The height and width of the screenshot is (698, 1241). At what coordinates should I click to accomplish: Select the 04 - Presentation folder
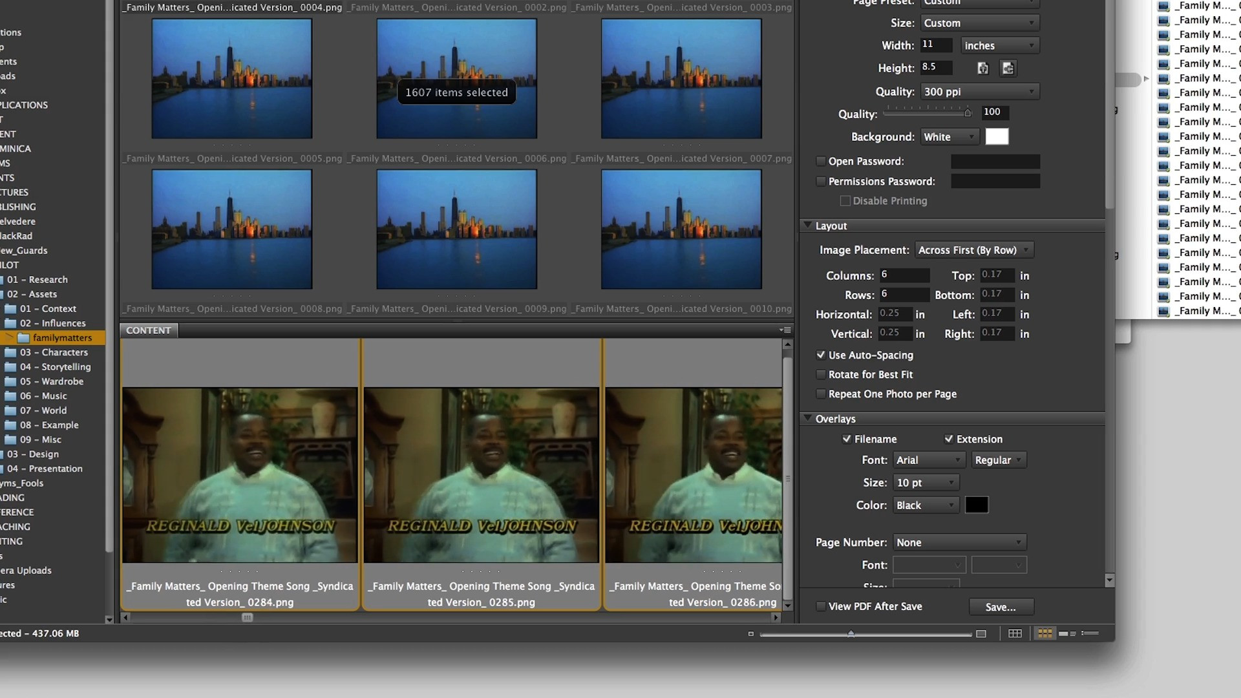coord(45,469)
